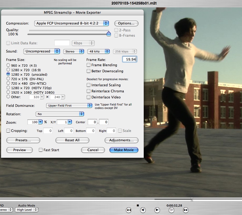Enable the Cropping checkbox
This screenshot has width=242, height=215.
click(x=8, y=131)
